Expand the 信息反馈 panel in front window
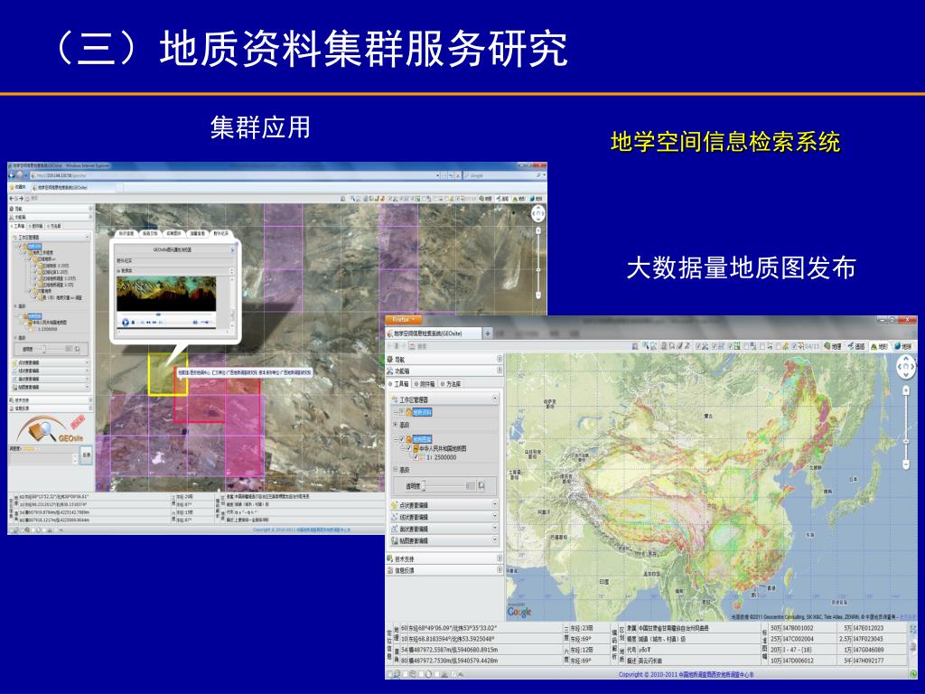This screenshot has height=694, width=925. click(499, 570)
